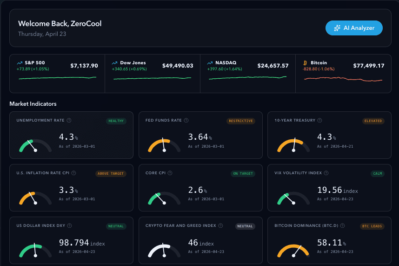Click the Bitcoin change -828.80 (-1.06%)
Screen dimensions: 399x266
319,69
